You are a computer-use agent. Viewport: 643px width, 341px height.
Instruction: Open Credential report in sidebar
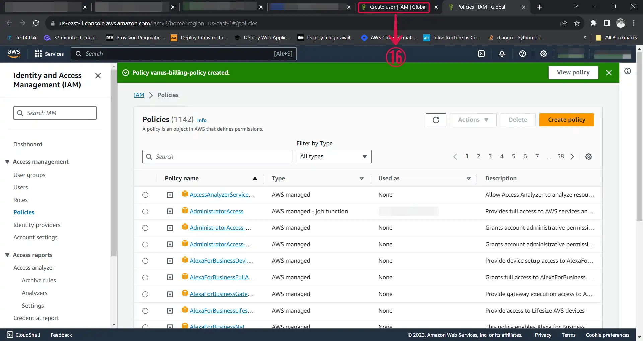tap(36, 318)
